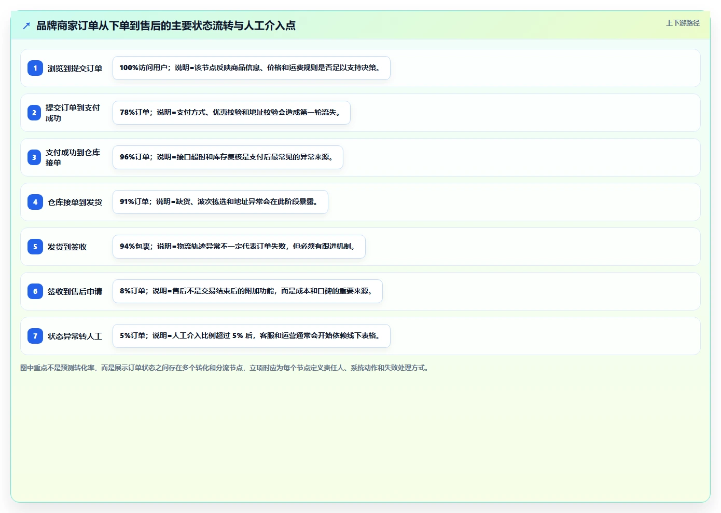721x513 pixels.
Task: Select step number 5 badge
Action: (x=35, y=247)
